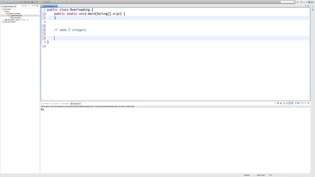Click the comment "// adds 2 integers"
The height and width of the screenshot is (177, 315).
click(x=70, y=30)
